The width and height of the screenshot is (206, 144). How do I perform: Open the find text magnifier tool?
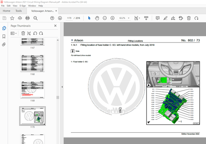[x=35, y=18]
